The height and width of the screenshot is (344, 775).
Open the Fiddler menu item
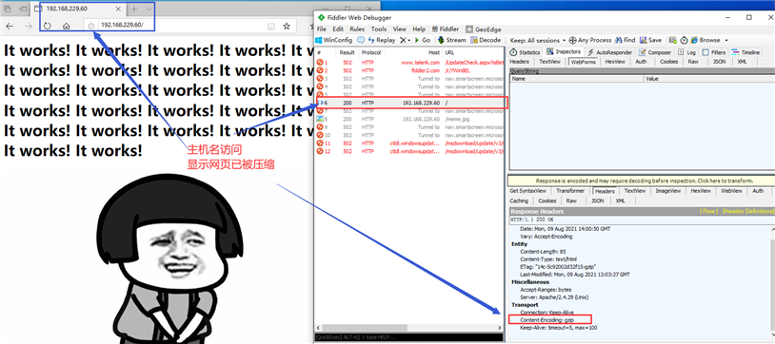click(446, 29)
